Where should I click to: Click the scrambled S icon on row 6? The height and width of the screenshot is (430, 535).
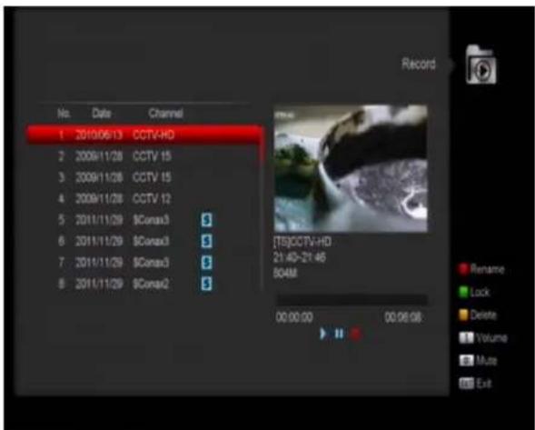coord(206,242)
